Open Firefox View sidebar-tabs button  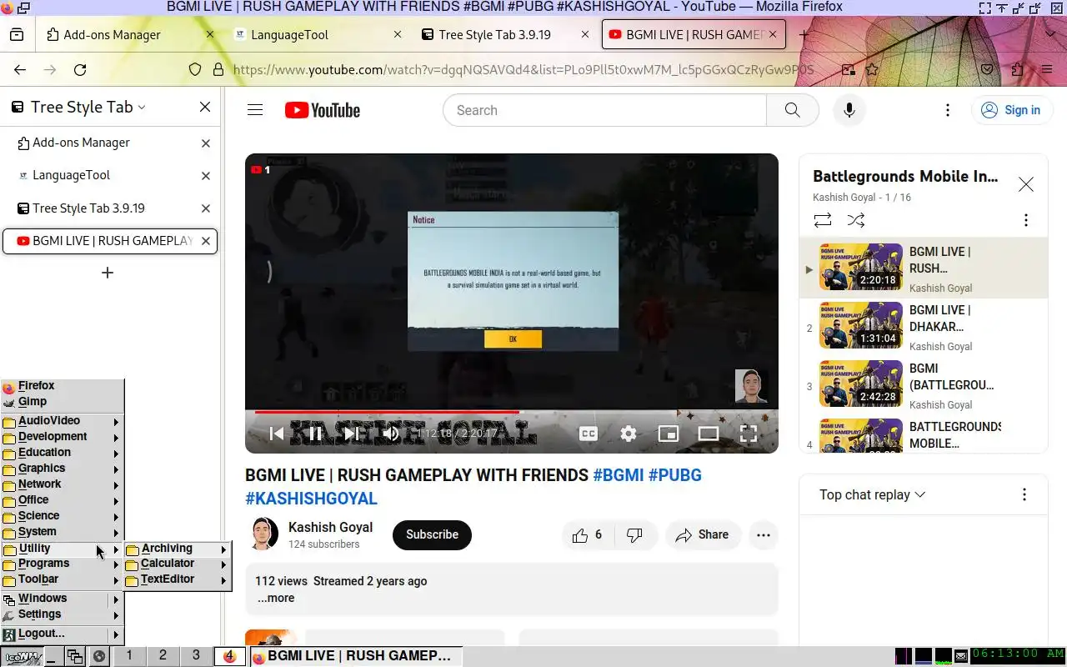click(17, 35)
